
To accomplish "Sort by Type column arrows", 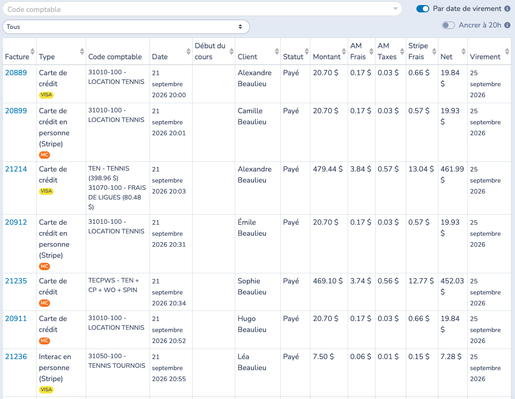I will 82,51.
